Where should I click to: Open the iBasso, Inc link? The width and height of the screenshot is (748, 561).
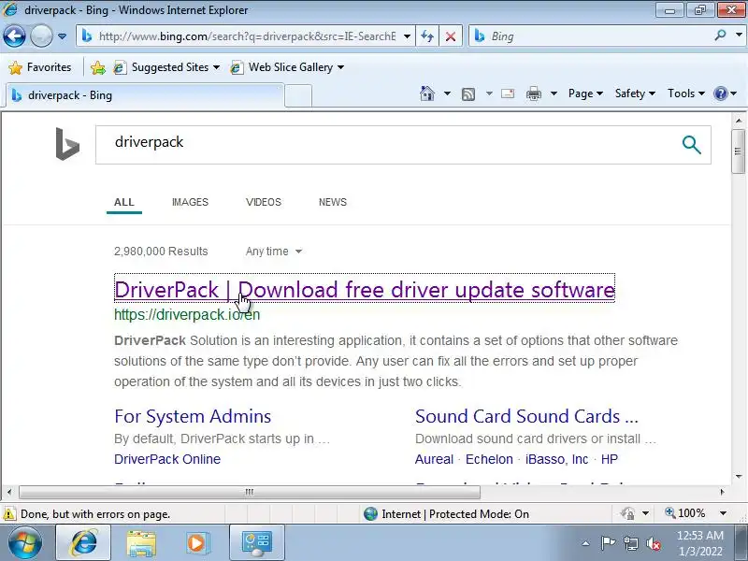(556, 459)
